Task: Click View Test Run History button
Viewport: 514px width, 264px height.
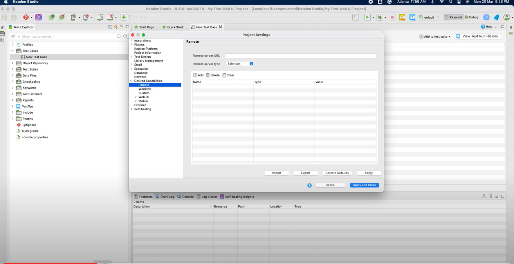Action: [x=478, y=36]
